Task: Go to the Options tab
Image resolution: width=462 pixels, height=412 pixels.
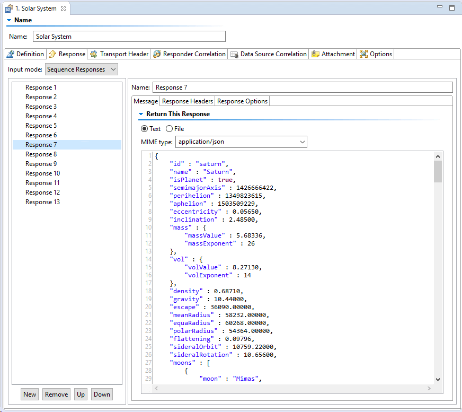Action: pyautogui.click(x=376, y=54)
